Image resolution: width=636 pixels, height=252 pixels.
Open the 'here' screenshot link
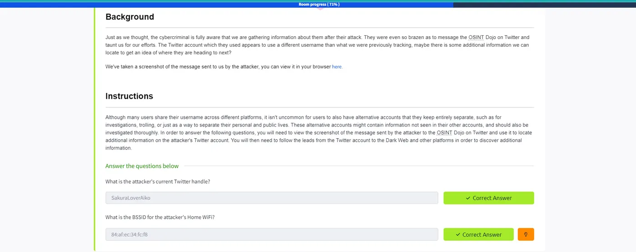pyautogui.click(x=337, y=67)
